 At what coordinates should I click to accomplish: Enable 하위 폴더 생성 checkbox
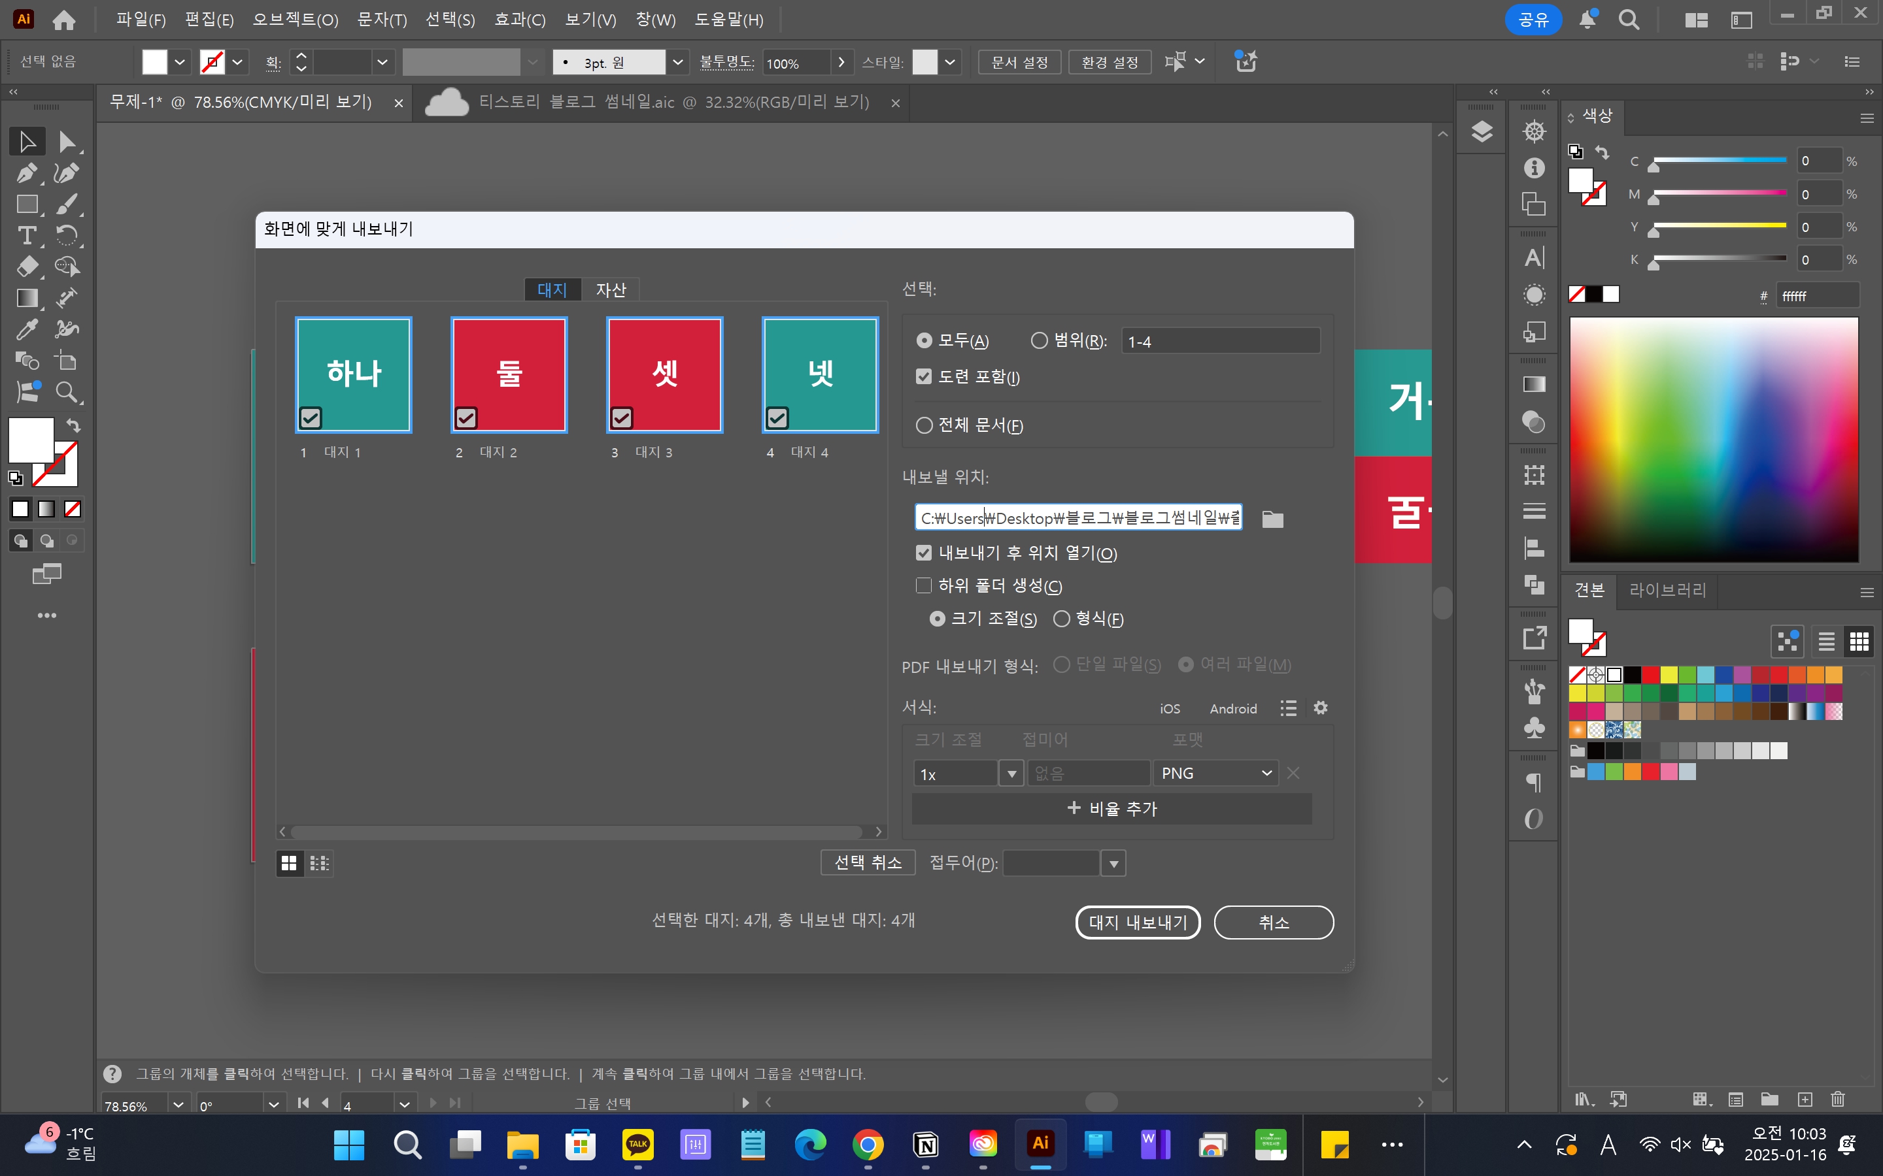(x=924, y=585)
